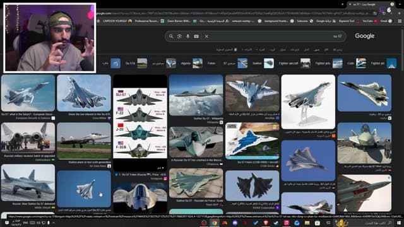Open the Professional Resum bookmark
Image resolution: width=404 pixels, height=227 pixels.
coord(150,21)
